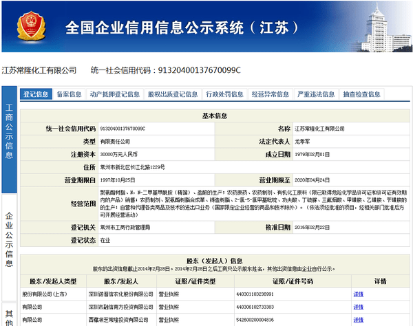Select the 企业公示信息 side tab

(x=9, y=248)
